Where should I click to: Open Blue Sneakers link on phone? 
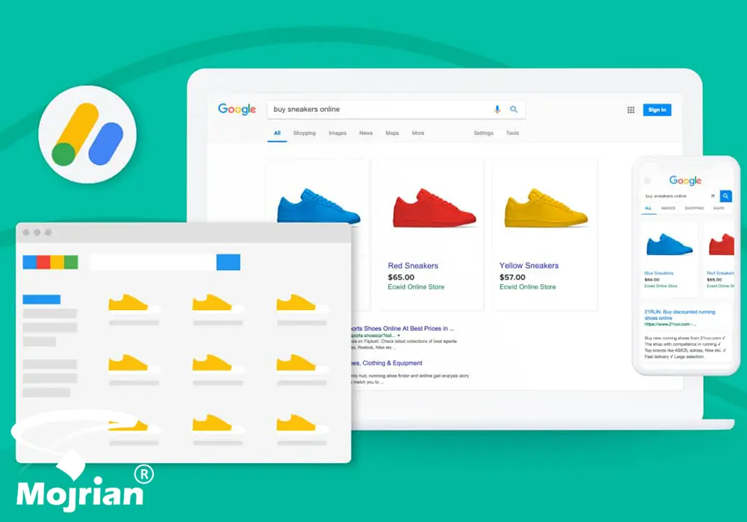(659, 274)
